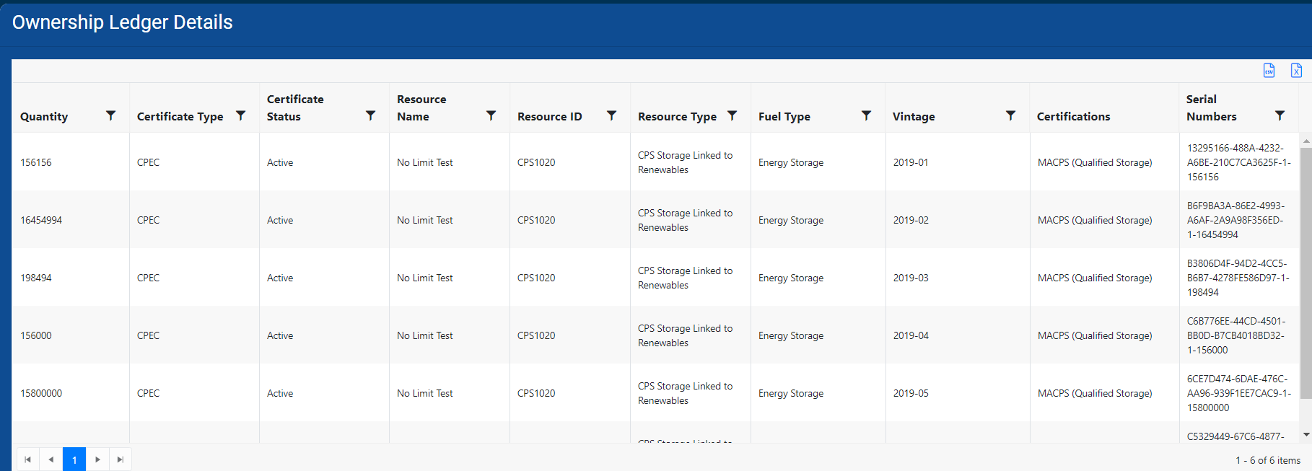
Task: Export the ledger to Excel
Action: [x=1296, y=70]
